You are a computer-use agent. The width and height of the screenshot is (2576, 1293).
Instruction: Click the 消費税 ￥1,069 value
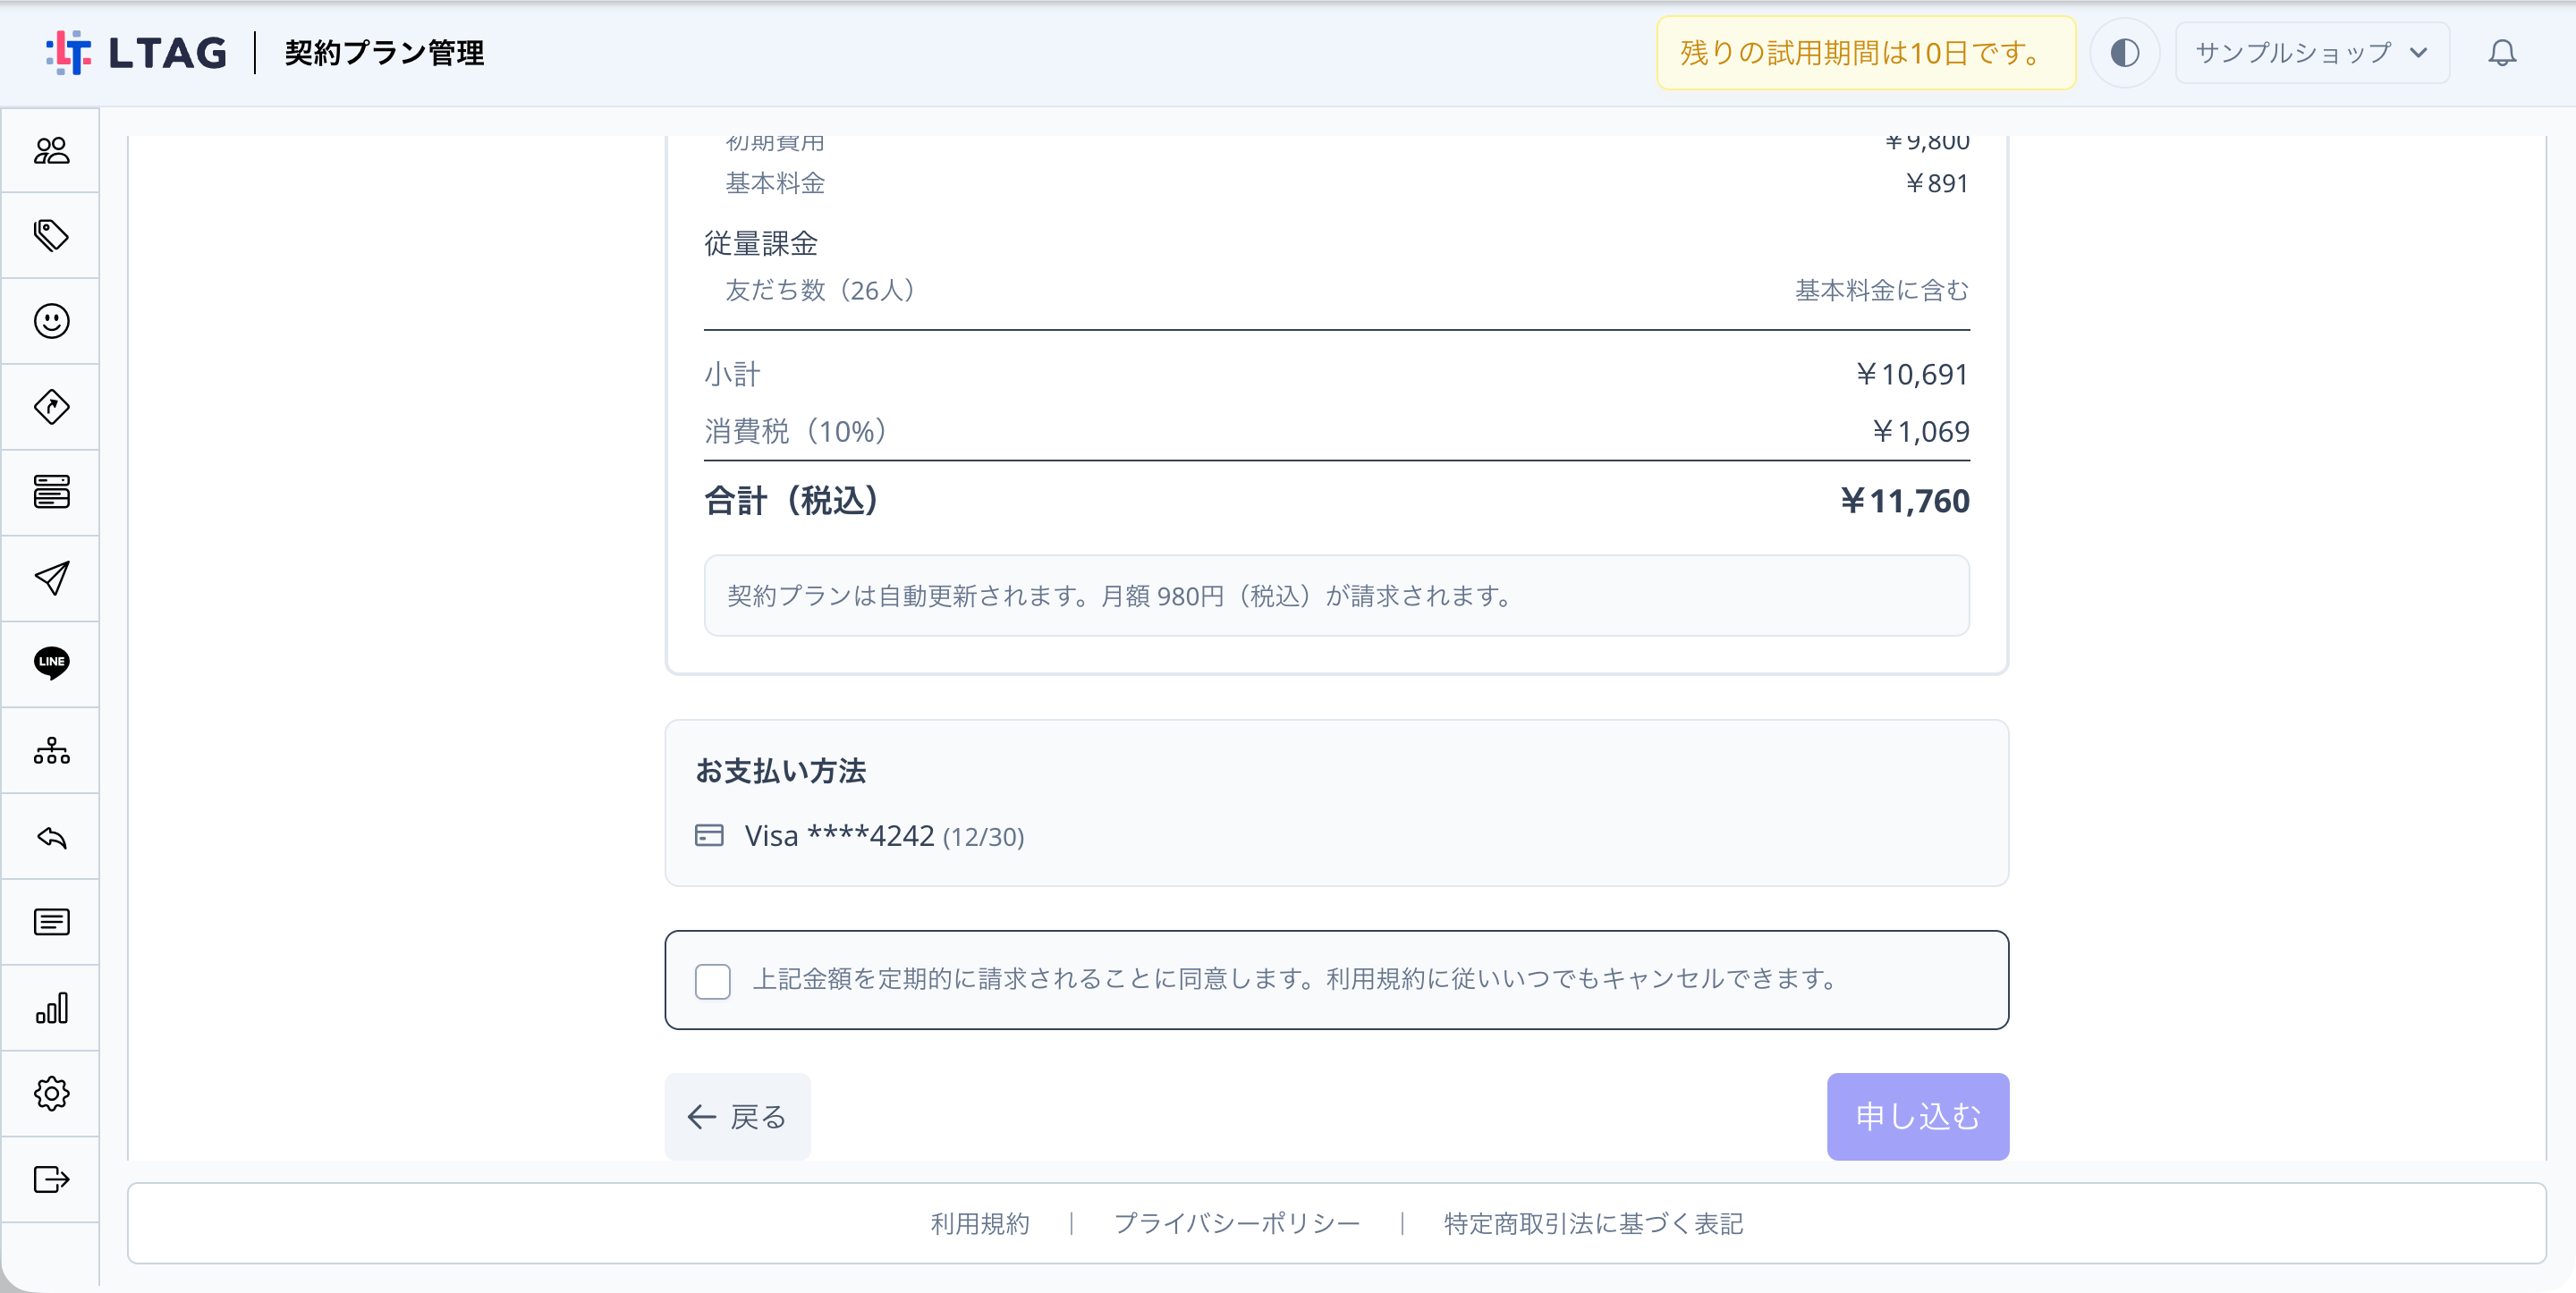[x=1920, y=431]
